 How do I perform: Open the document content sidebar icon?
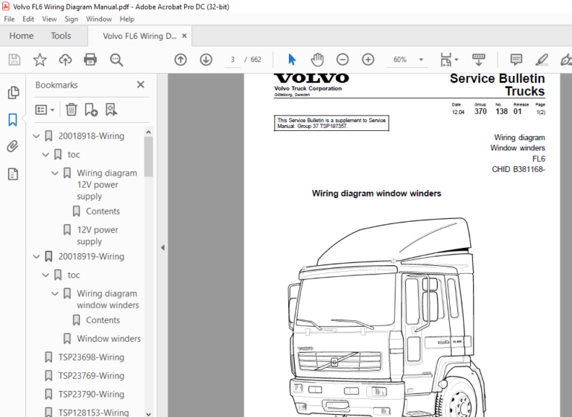pos(13,174)
